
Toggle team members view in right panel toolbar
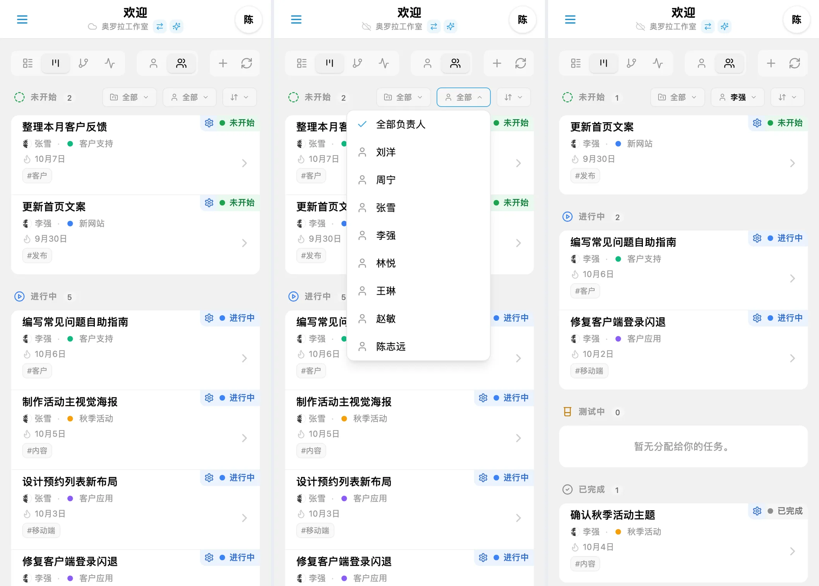(729, 63)
